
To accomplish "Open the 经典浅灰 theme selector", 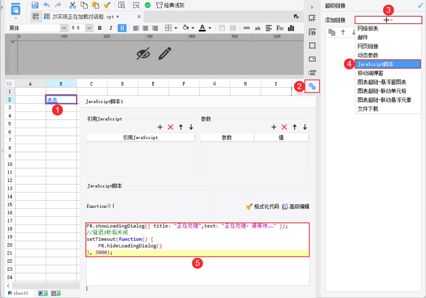I will coord(171,5).
